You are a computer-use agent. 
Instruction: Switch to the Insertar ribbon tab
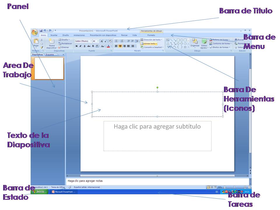tap(55, 34)
